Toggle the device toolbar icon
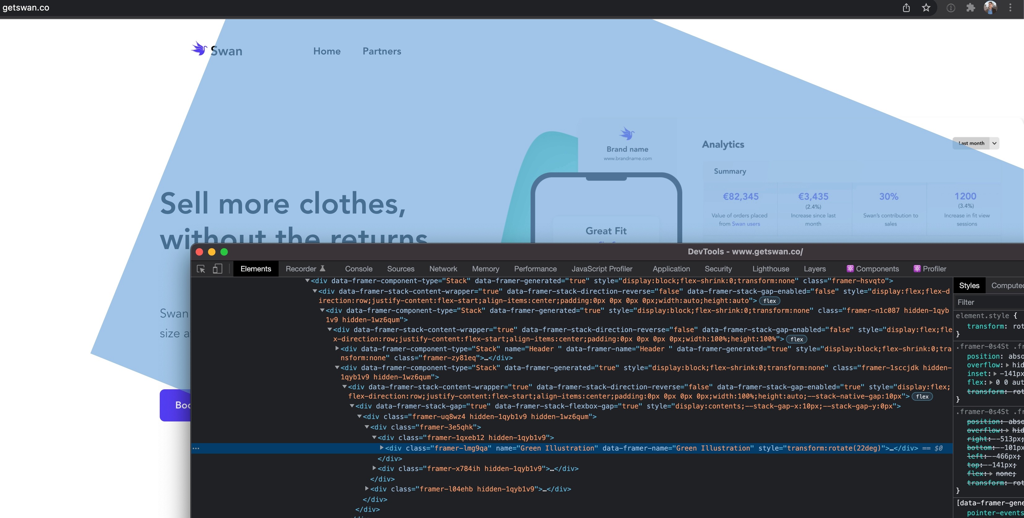Screen dimensions: 1024x518 pos(217,269)
